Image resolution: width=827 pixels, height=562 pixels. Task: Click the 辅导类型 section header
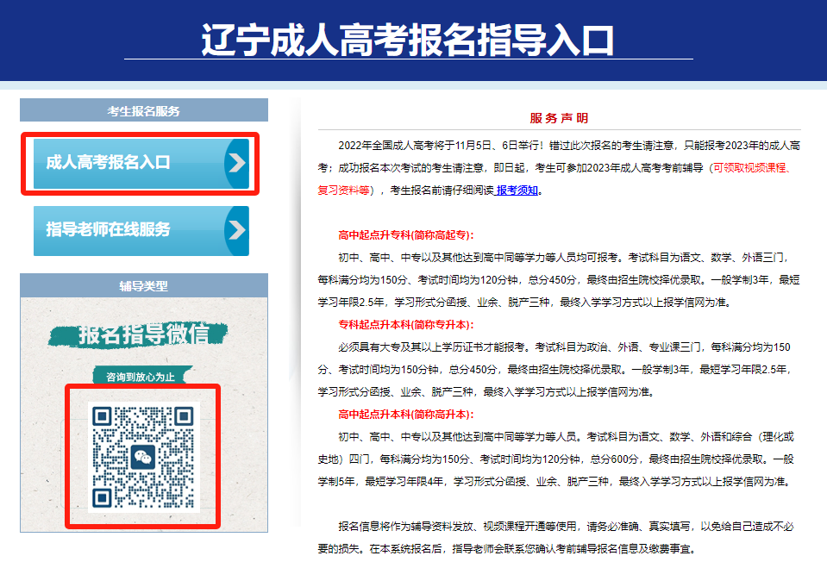[143, 286]
